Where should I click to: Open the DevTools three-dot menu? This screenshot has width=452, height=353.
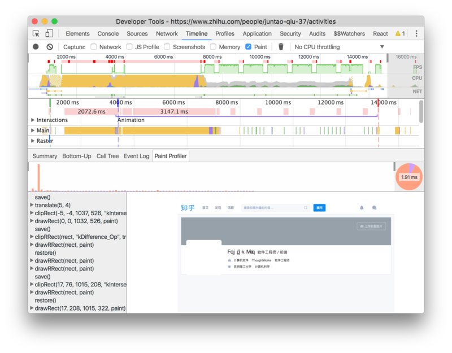click(x=416, y=33)
